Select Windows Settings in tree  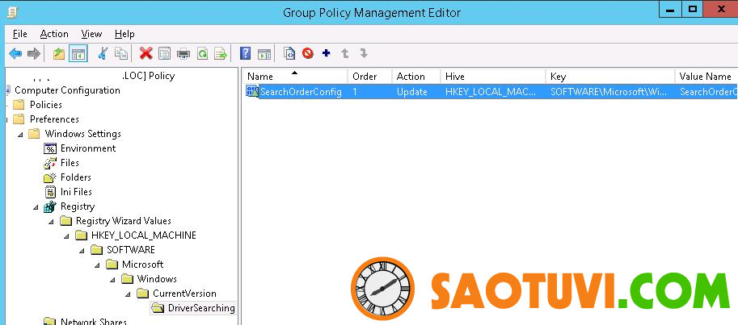click(x=82, y=134)
